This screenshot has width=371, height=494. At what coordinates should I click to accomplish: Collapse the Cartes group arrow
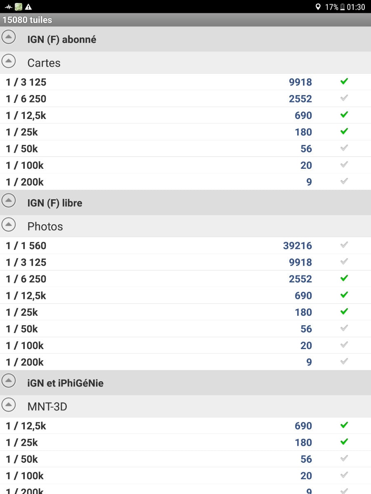pyautogui.click(x=9, y=61)
